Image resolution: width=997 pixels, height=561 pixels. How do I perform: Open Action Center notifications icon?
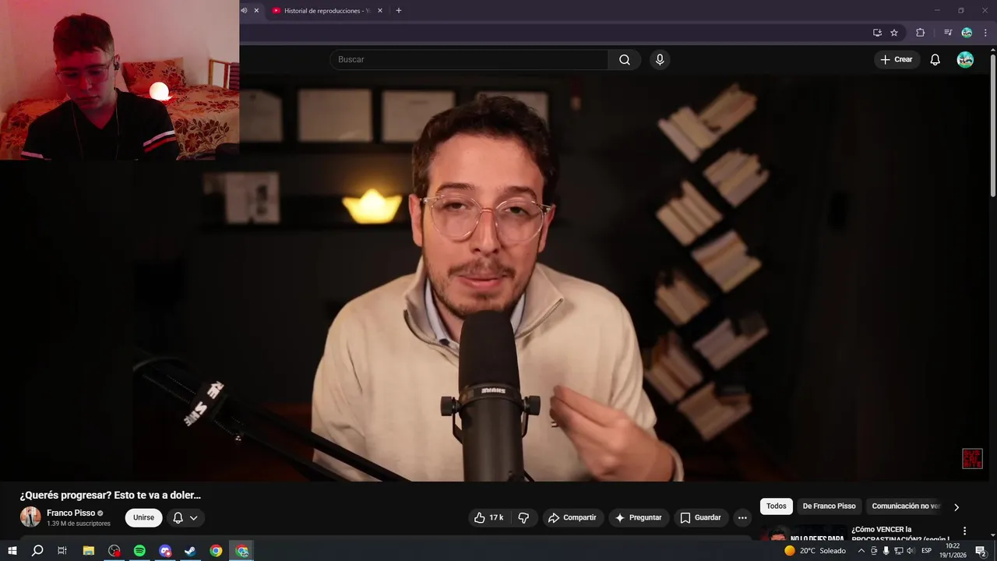[981, 551]
